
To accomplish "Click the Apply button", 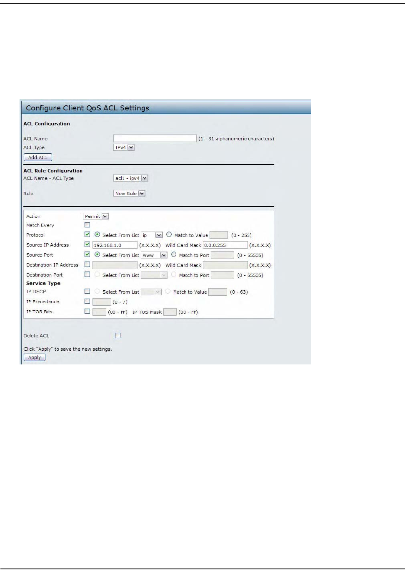I will (35, 357).
